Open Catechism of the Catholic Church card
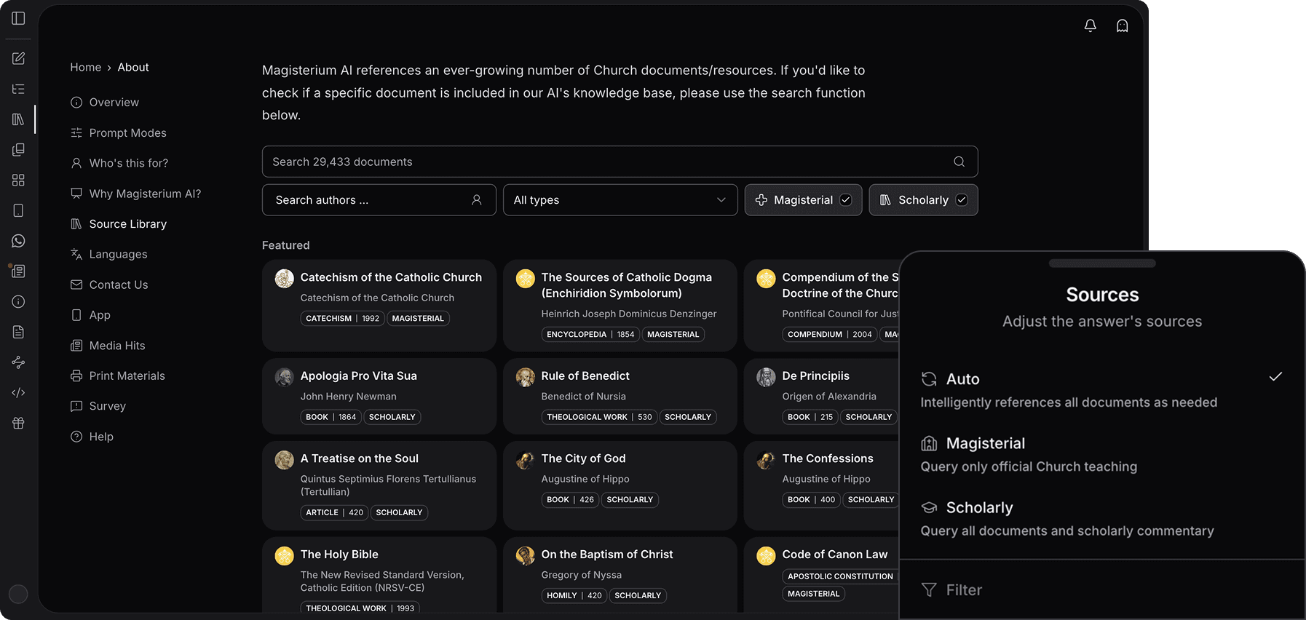This screenshot has width=1306, height=620. (391, 277)
